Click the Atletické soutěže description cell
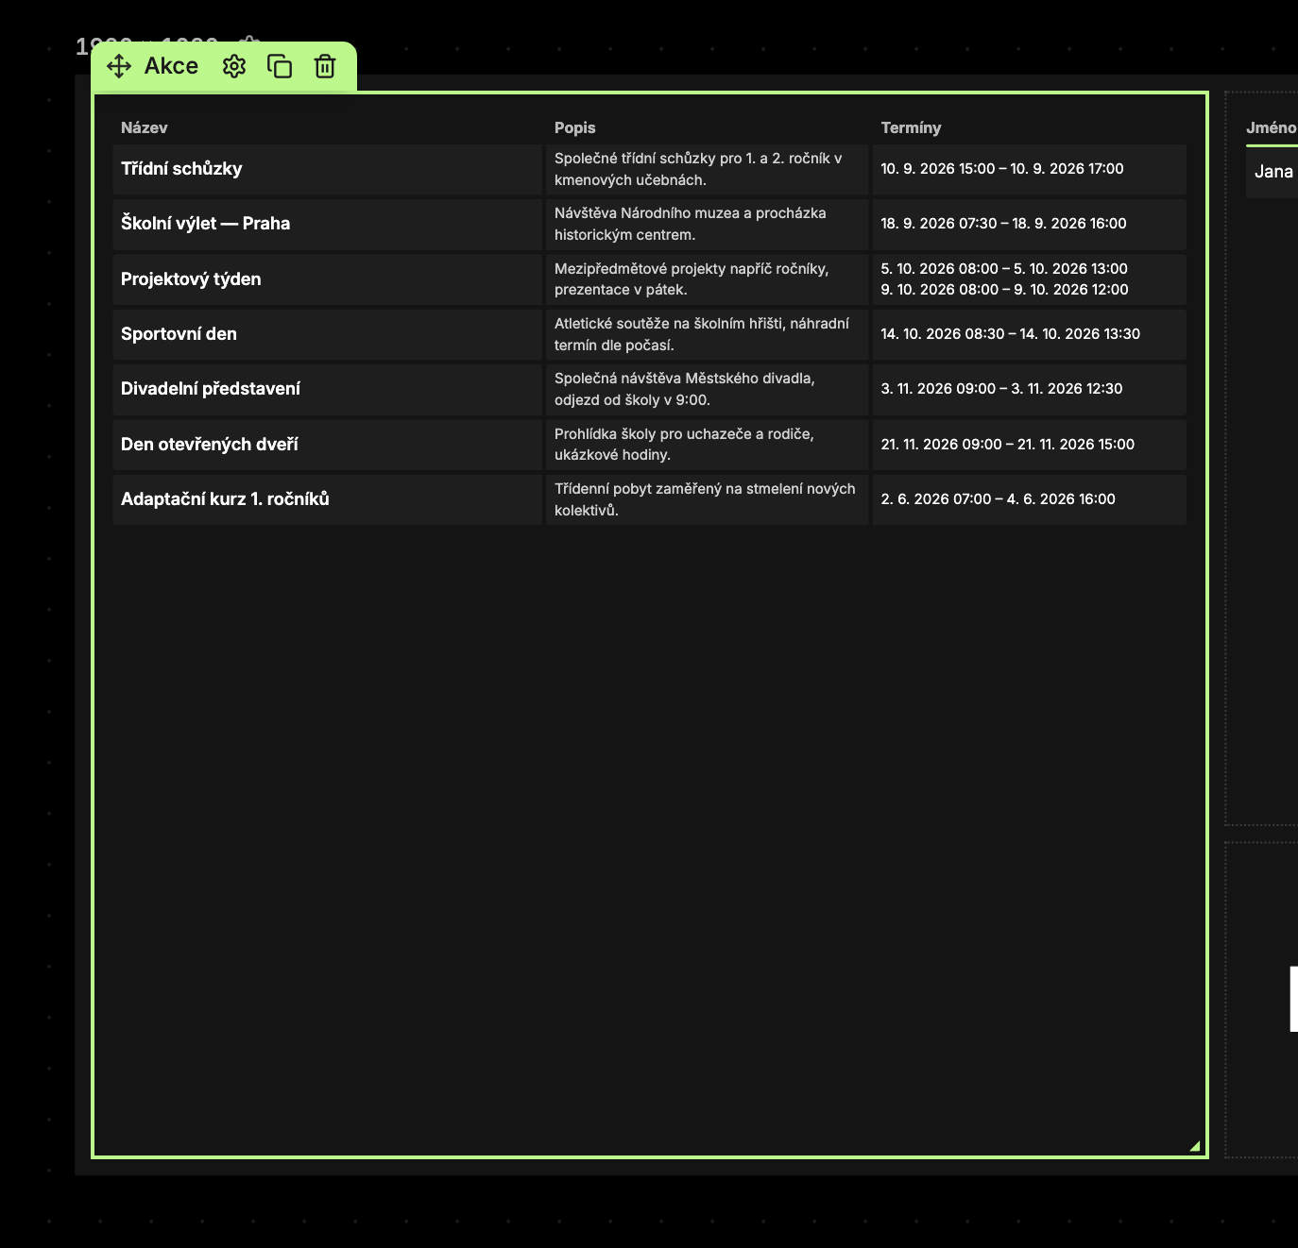Image resolution: width=1298 pixels, height=1248 pixels. [x=707, y=334]
